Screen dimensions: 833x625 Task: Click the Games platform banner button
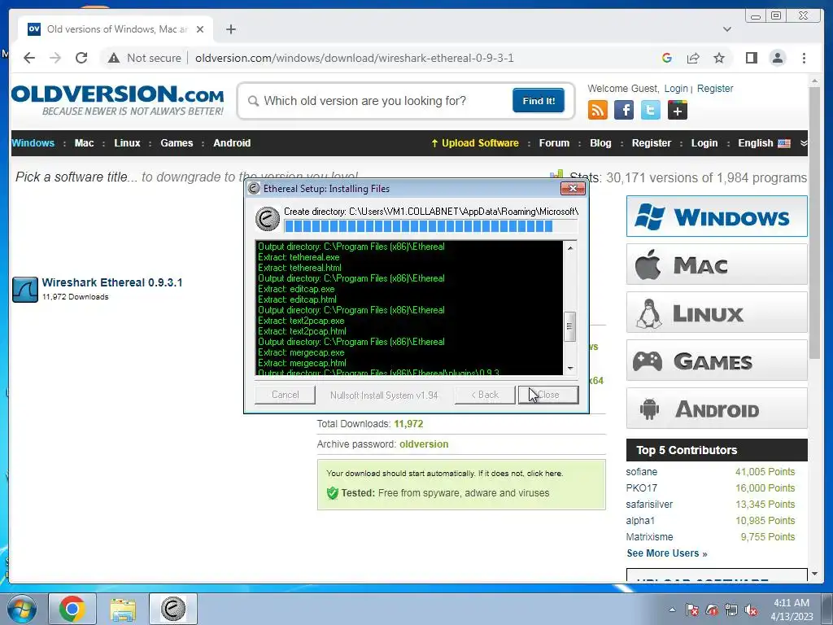(717, 361)
